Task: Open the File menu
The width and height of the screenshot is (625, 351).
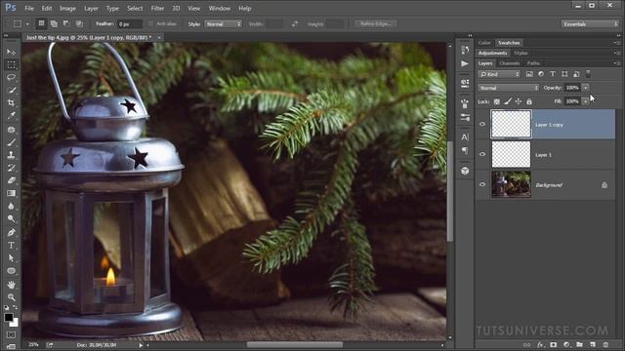Action: pos(29,8)
